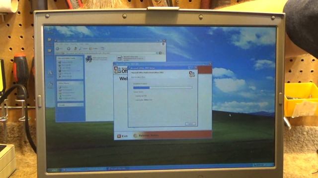Open Search in the Explorer toolbar

(x=83, y=48)
